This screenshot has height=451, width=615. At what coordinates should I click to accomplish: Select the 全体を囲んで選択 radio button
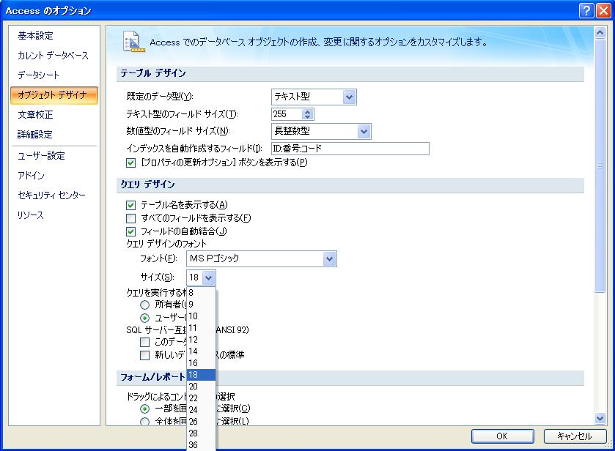[144, 422]
